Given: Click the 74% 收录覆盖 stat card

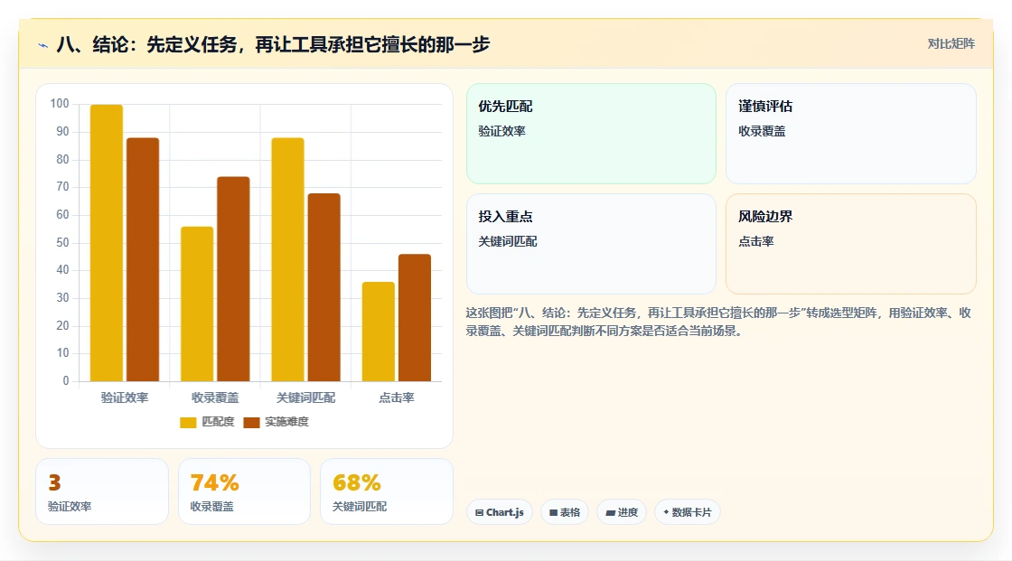Looking at the screenshot, I should click(245, 491).
